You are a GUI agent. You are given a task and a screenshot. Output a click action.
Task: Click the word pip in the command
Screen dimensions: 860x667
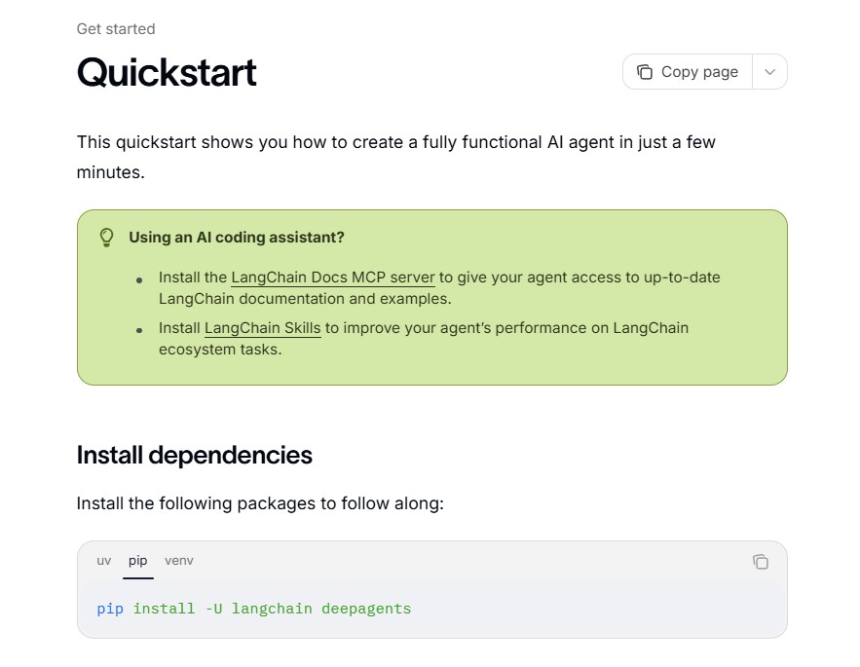click(x=110, y=609)
